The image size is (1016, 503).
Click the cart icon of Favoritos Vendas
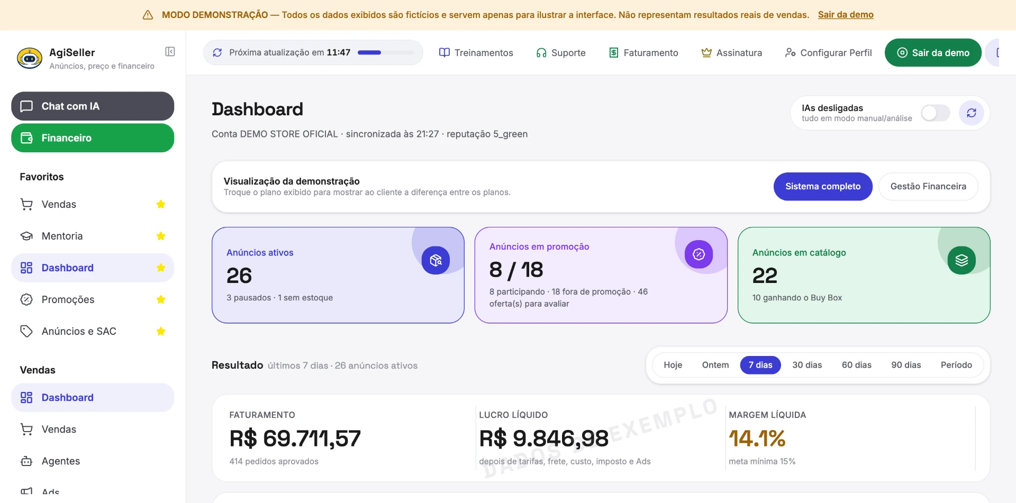pos(26,204)
